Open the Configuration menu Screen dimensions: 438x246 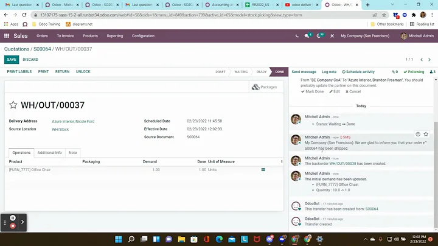point(143,36)
